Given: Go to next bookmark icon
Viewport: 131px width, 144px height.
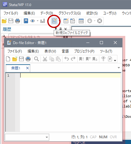Looking at the screenshot, I should tap(95, 59).
